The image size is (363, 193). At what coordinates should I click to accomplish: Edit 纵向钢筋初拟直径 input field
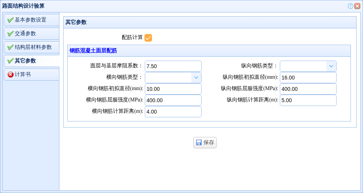308,78
